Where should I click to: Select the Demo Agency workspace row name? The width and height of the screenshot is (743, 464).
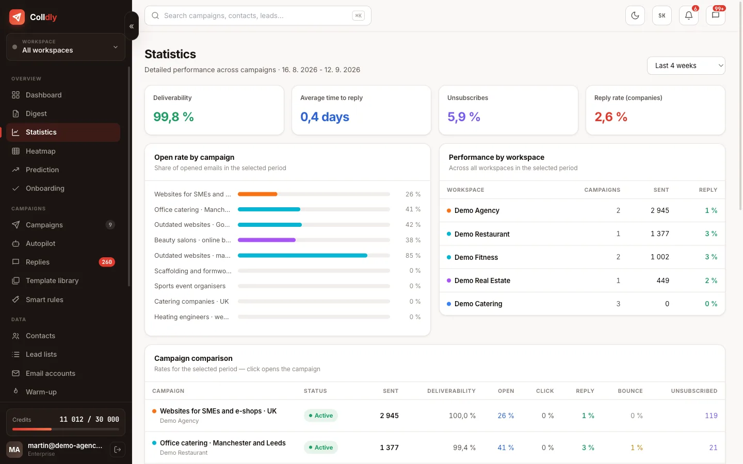[x=477, y=210]
